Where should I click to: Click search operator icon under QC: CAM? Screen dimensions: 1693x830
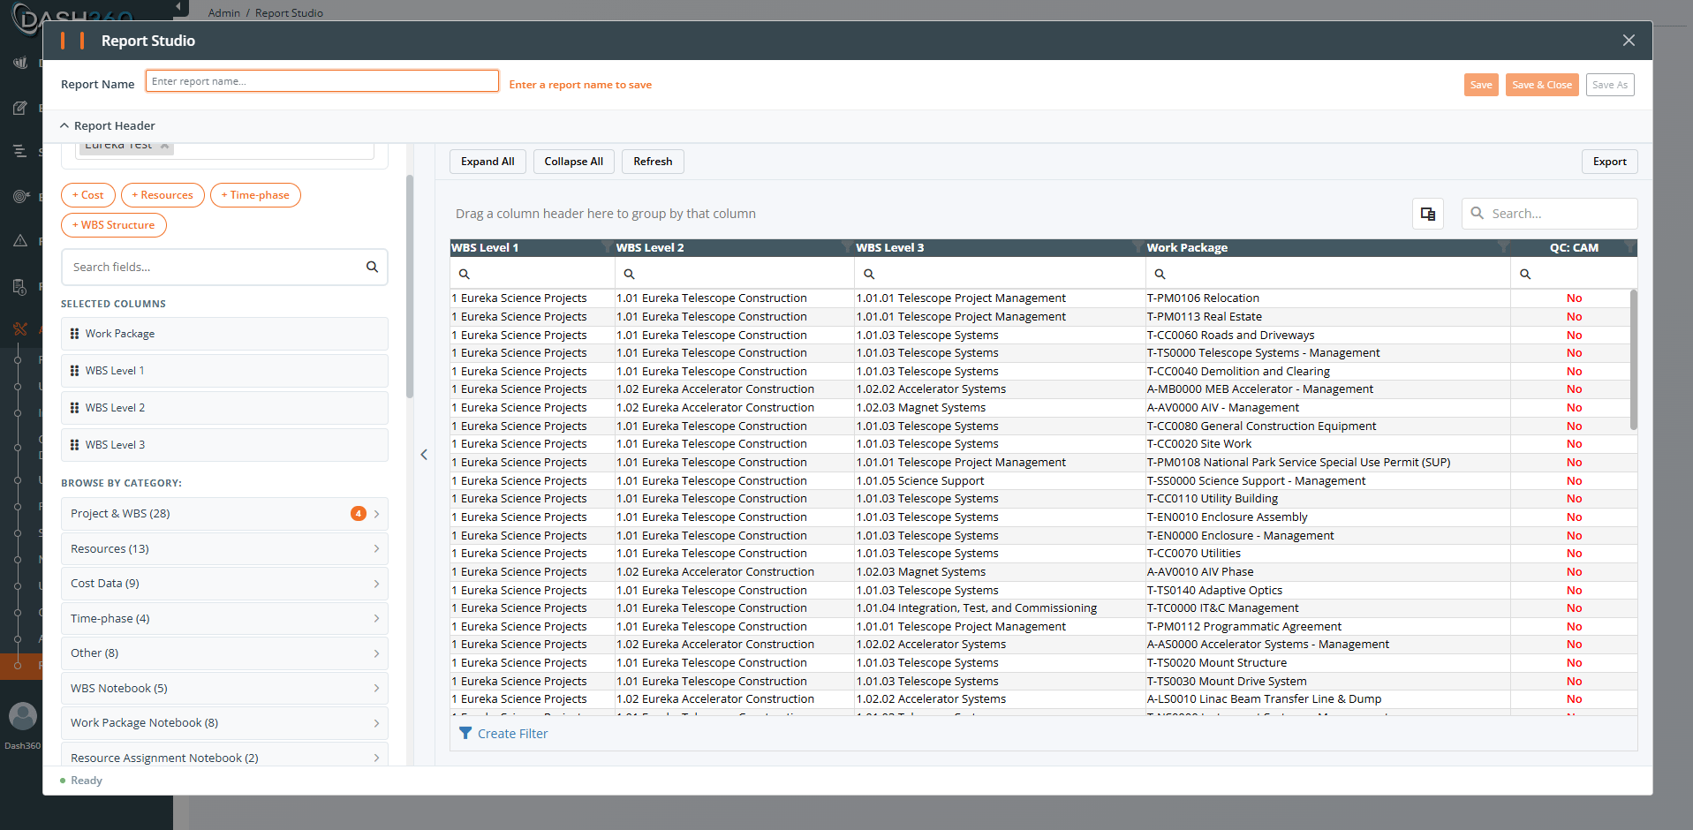tap(1525, 274)
